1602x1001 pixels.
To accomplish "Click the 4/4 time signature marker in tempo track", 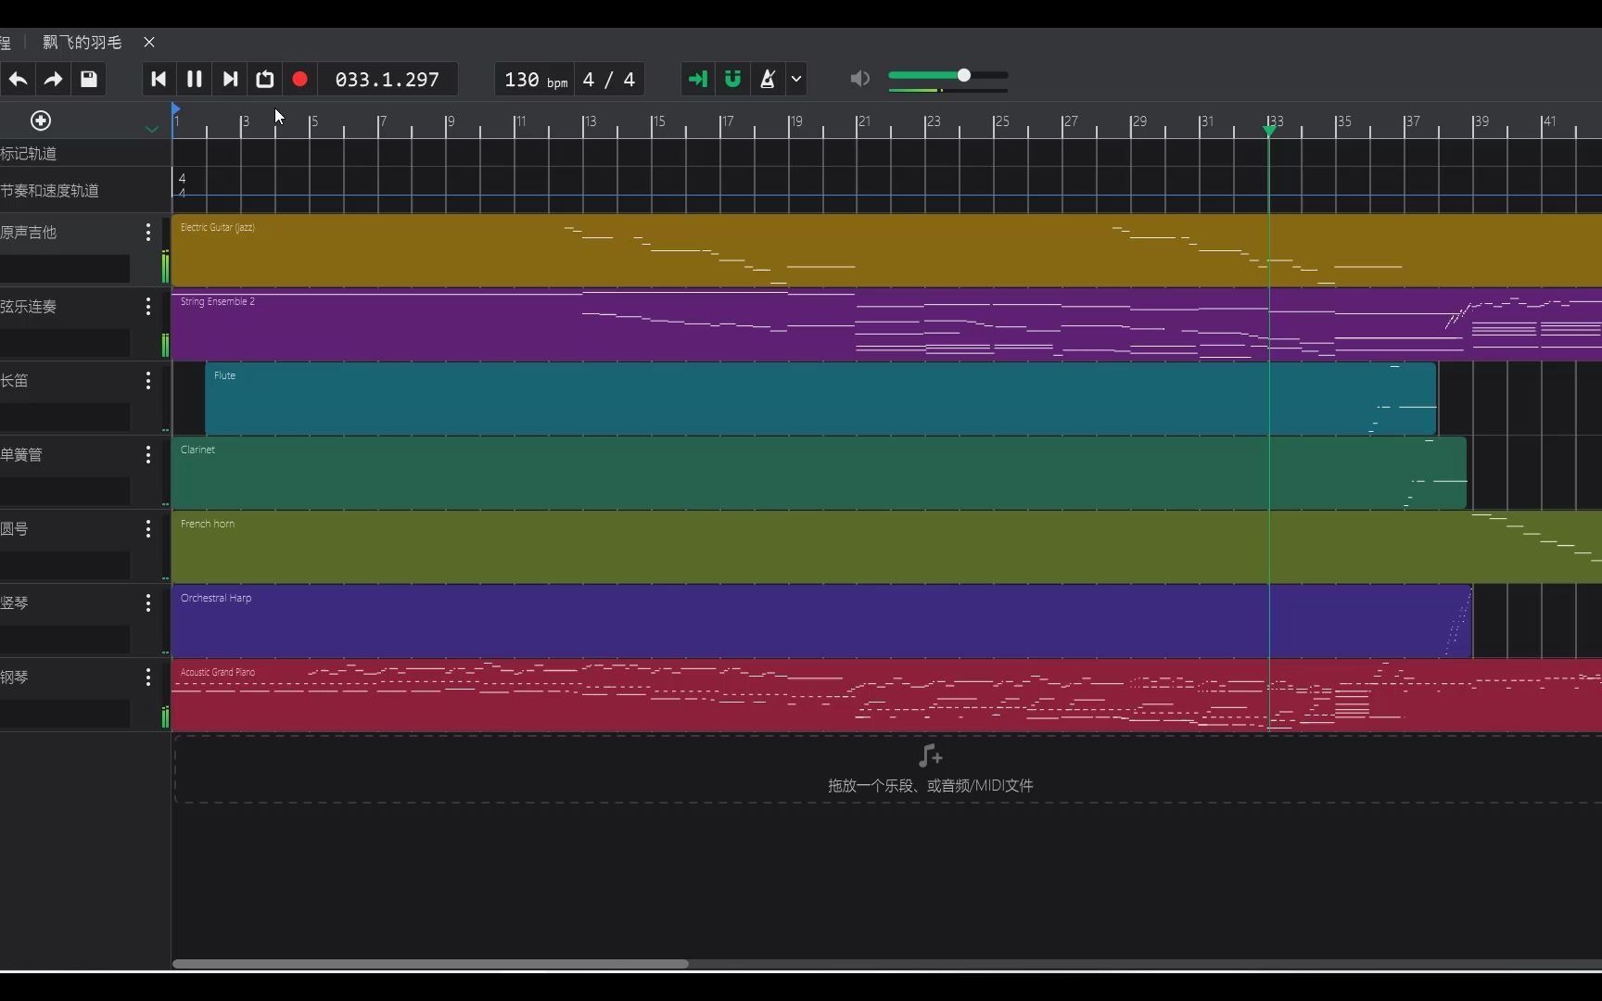I will coord(182,185).
